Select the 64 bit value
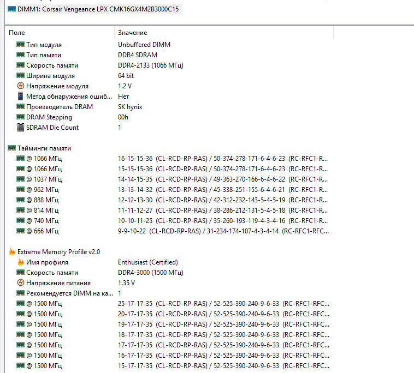The height and width of the screenshot is (373, 414). click(126, 76)
